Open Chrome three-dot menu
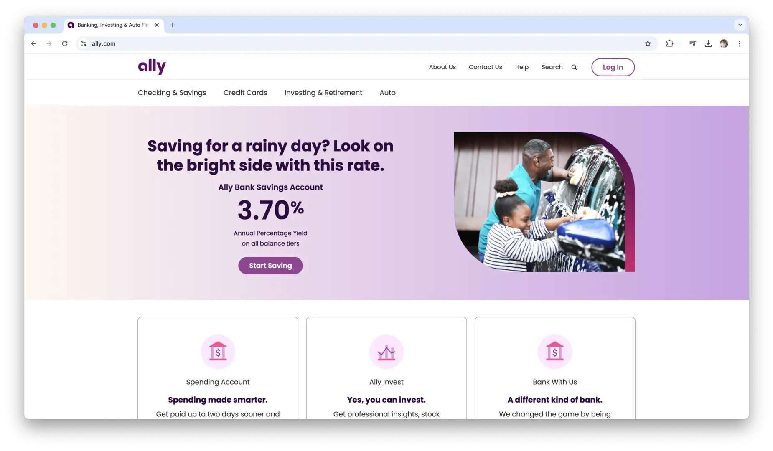 [739, 43]
